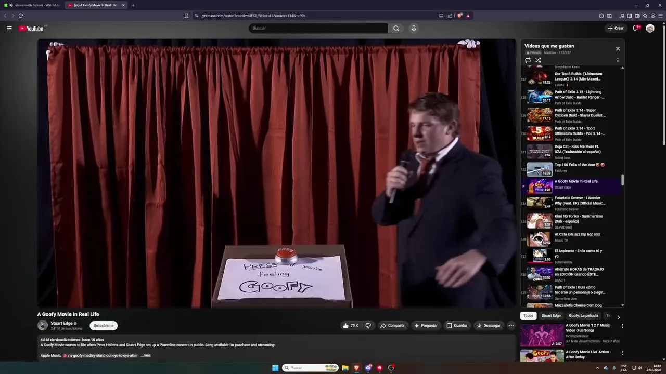This screenshot has height=374, width=666.
Task: Subscribe to Stuart Edge with Suscribirme
Action: click(104, 326)
